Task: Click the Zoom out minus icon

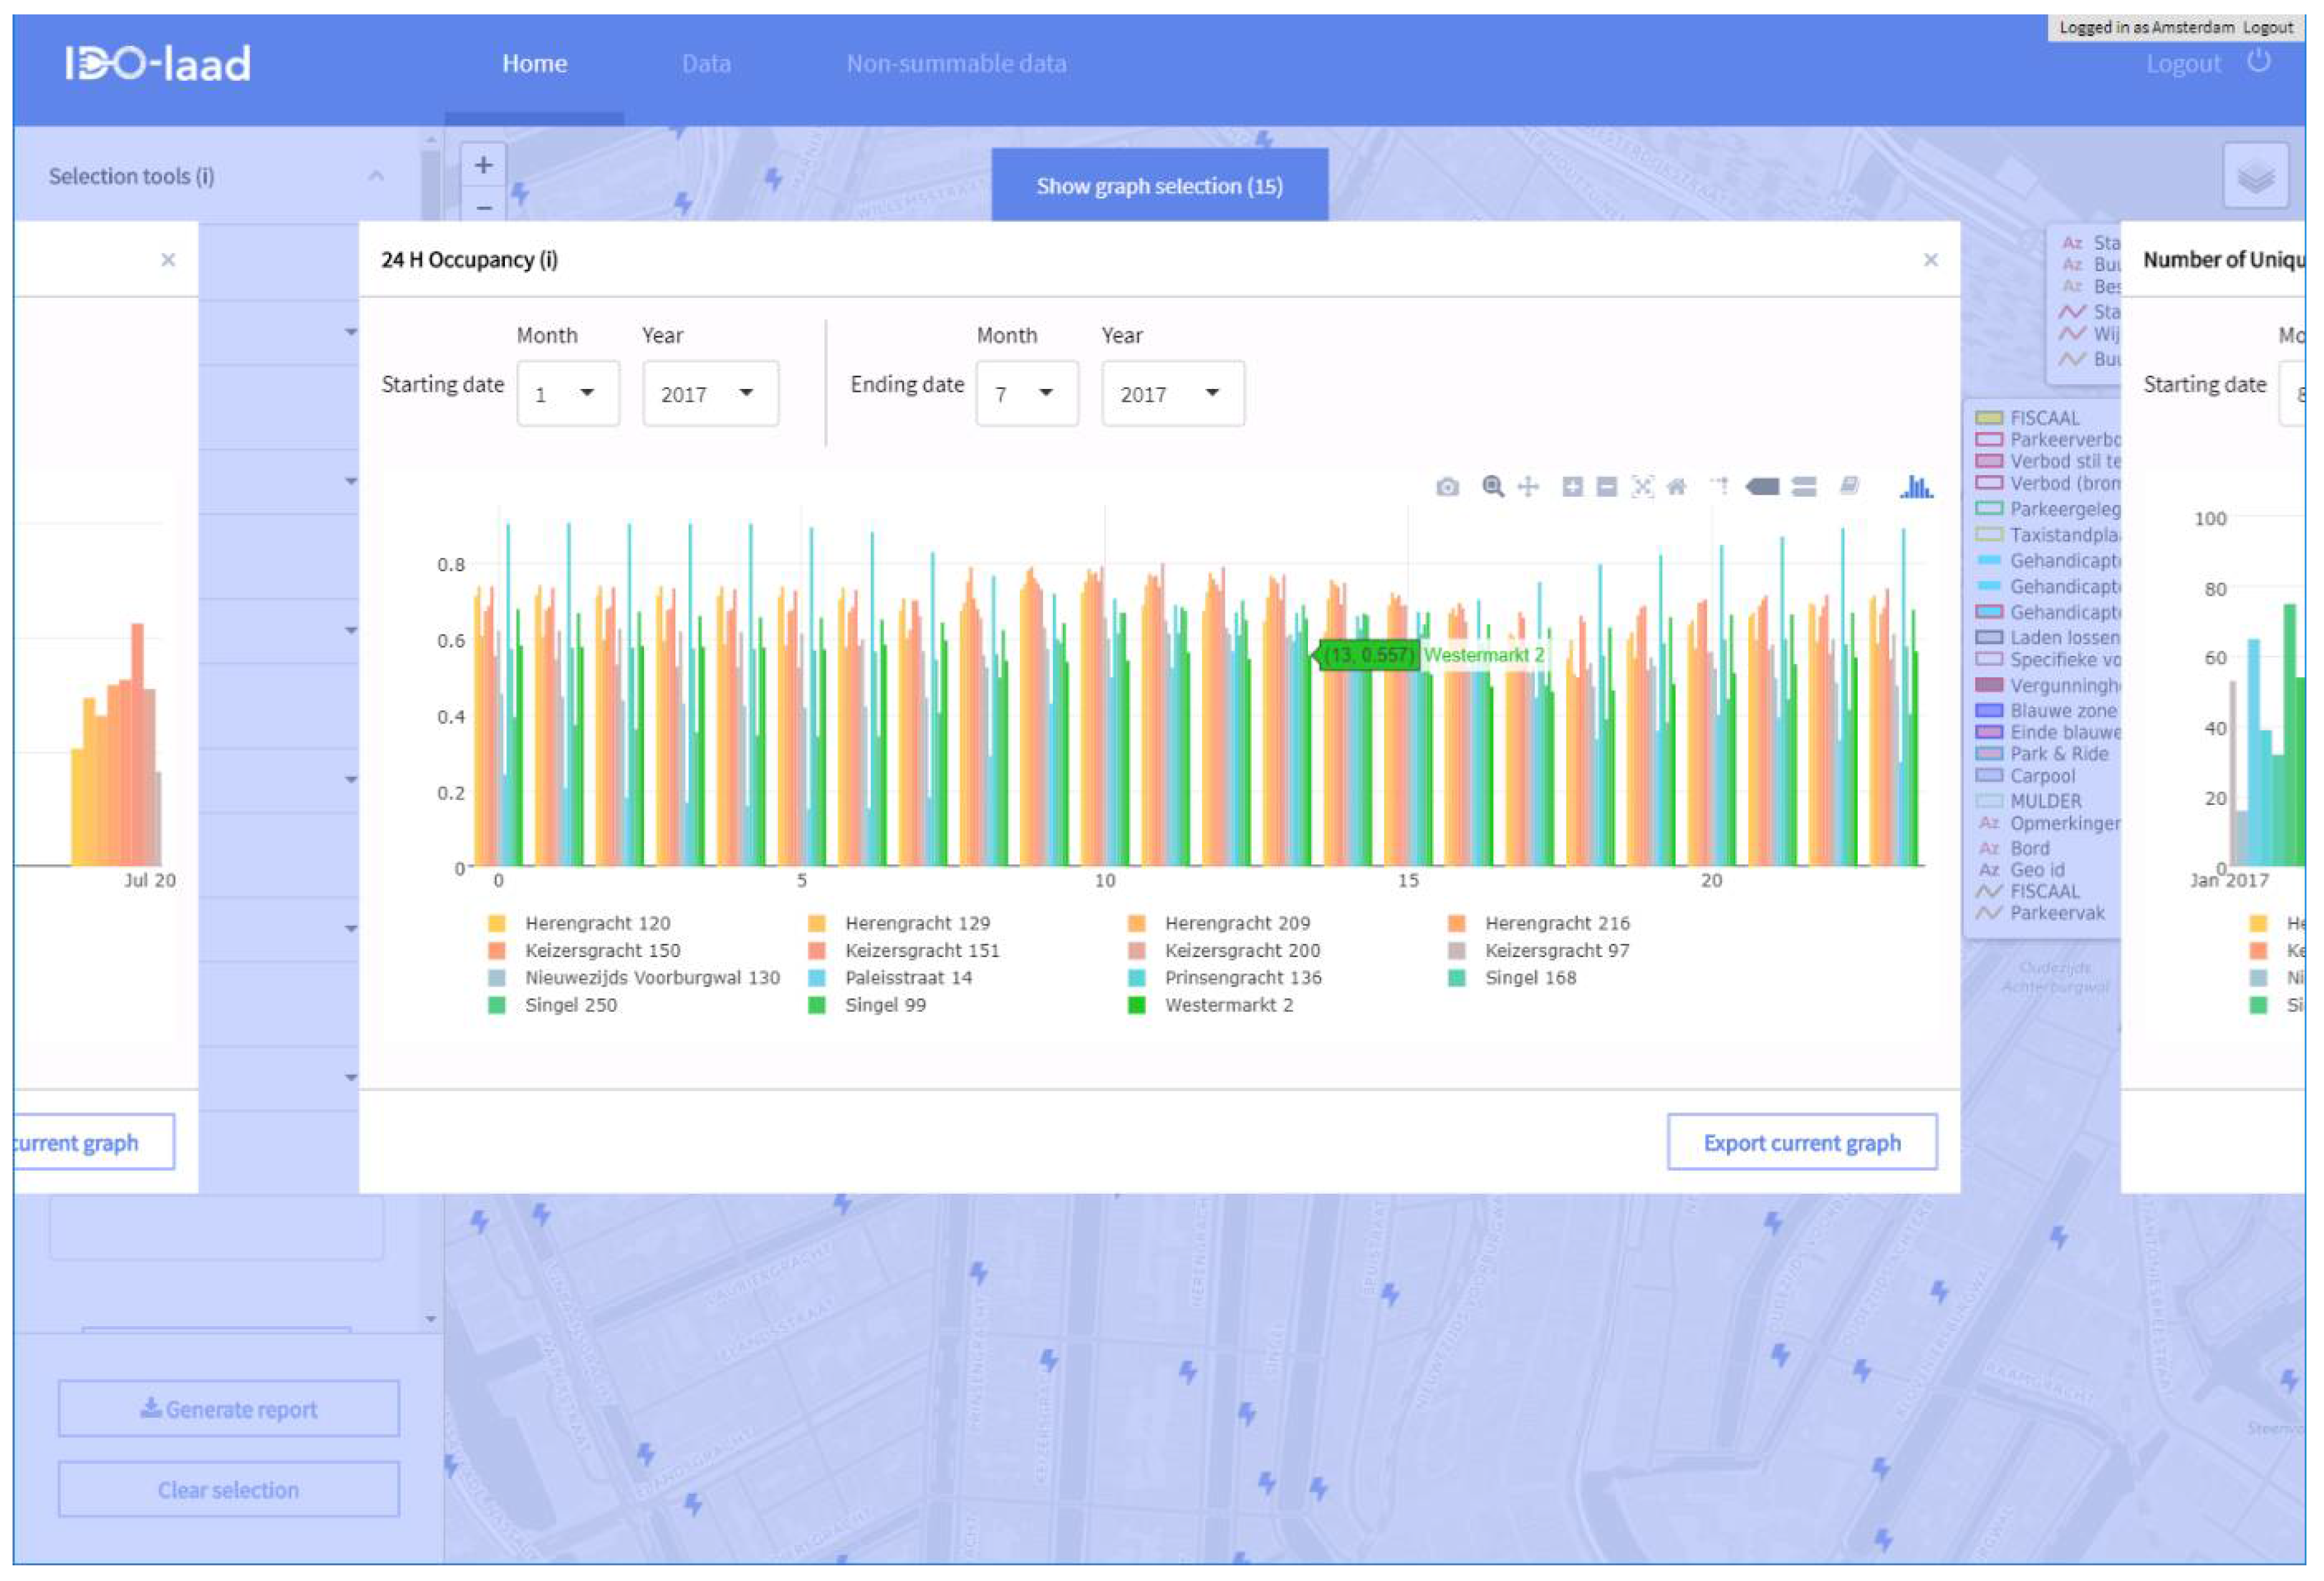Action: pyautogui.click(x=1606, y=487)
